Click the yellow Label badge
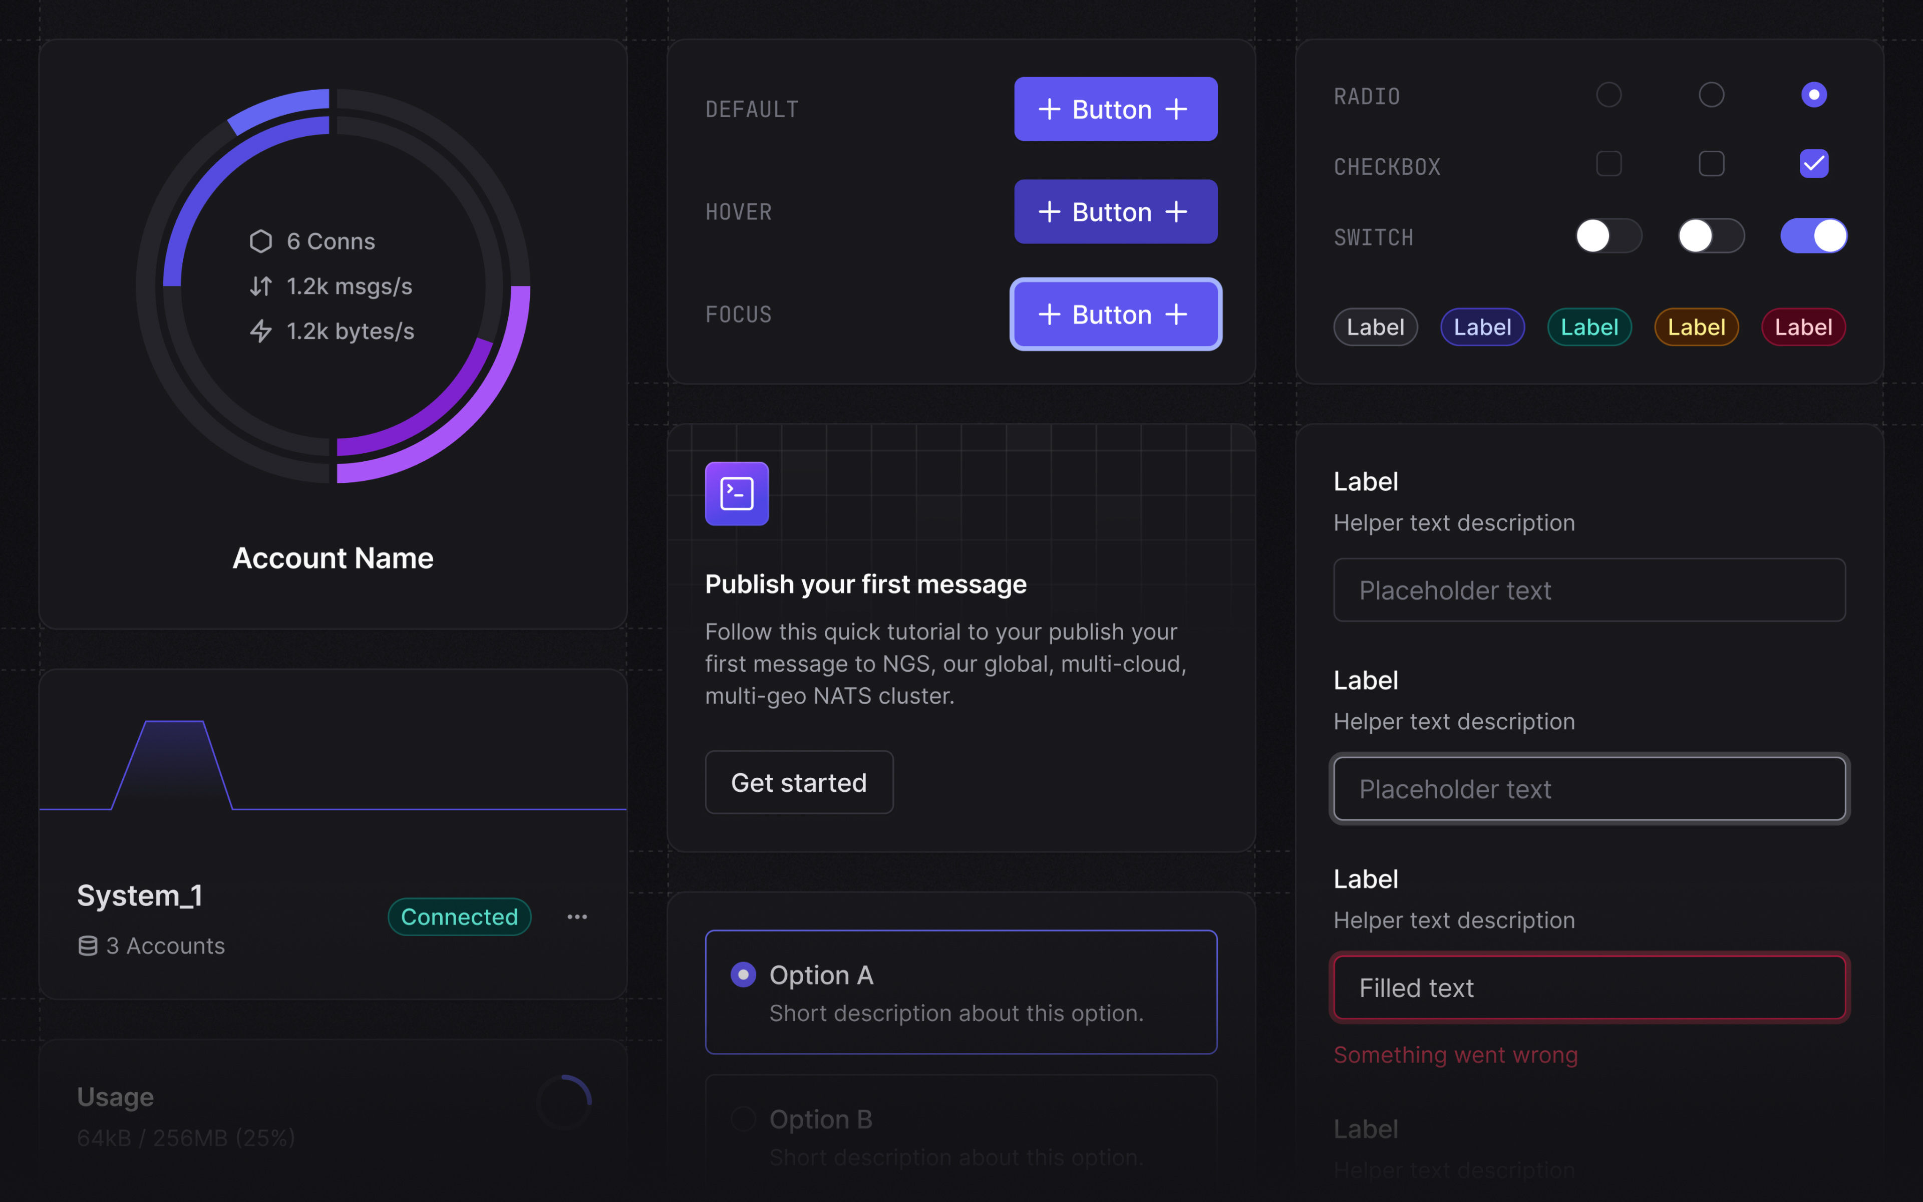 pyautogui.click(x=1697, y=327)
